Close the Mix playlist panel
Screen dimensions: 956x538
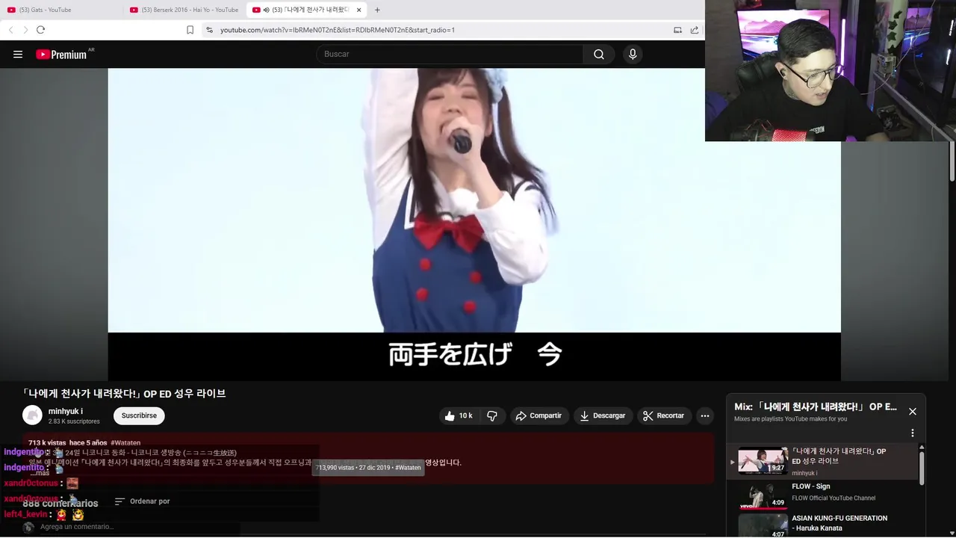[913, 412]
